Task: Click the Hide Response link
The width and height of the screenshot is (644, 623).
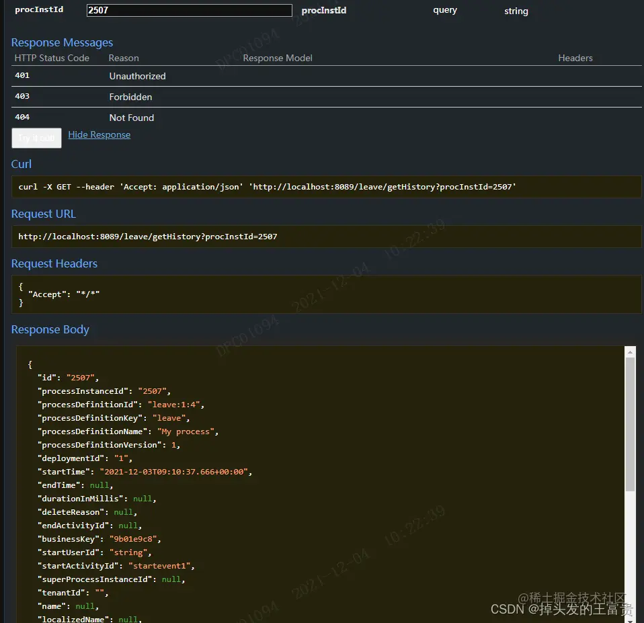Action: tap(99, 134)
